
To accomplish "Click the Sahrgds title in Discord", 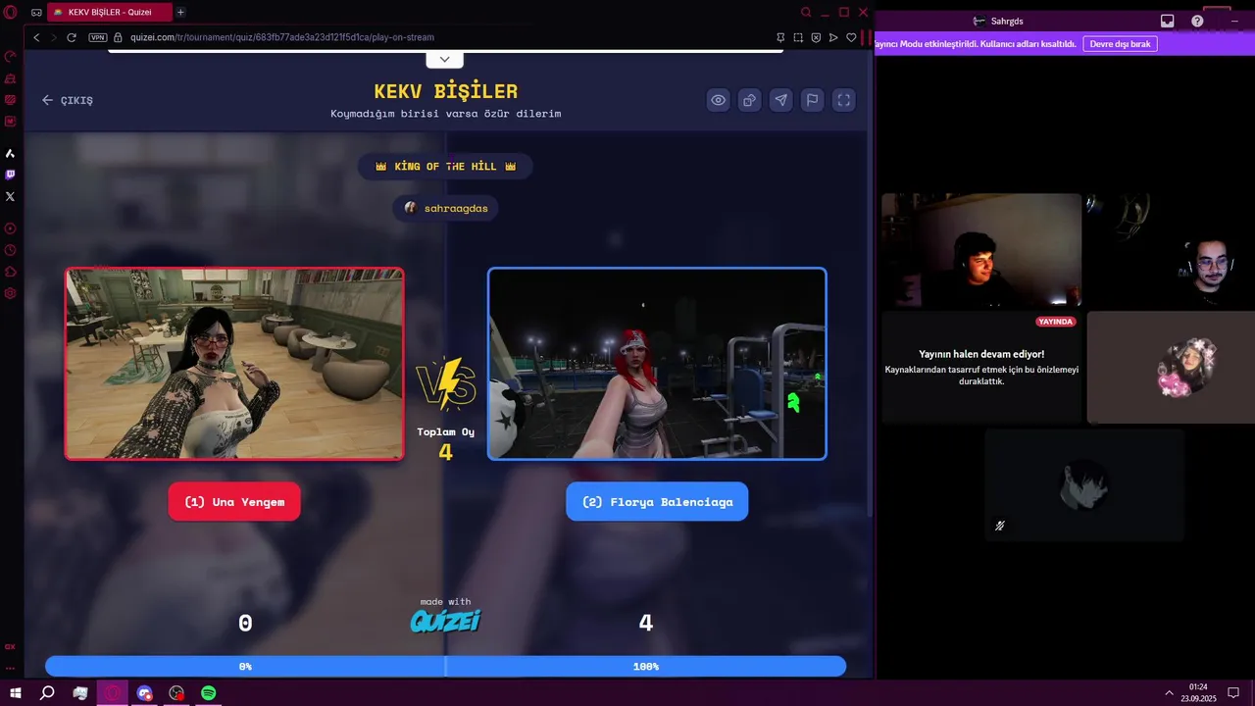I will (x=1007, y=21).
